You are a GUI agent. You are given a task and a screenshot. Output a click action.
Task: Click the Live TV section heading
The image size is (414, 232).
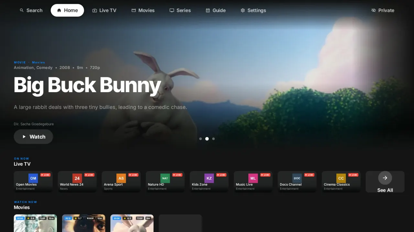pyautogui.click(x=22, y=164)
